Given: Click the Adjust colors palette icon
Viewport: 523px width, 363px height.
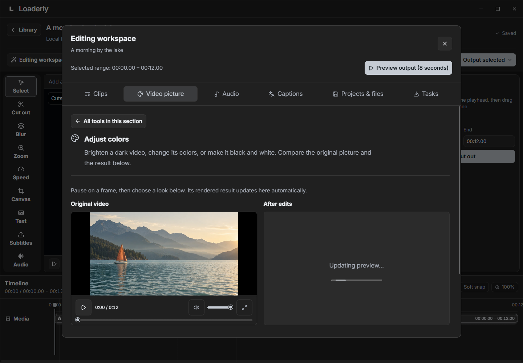Looking at the screenshot, I should coord(75,138).
